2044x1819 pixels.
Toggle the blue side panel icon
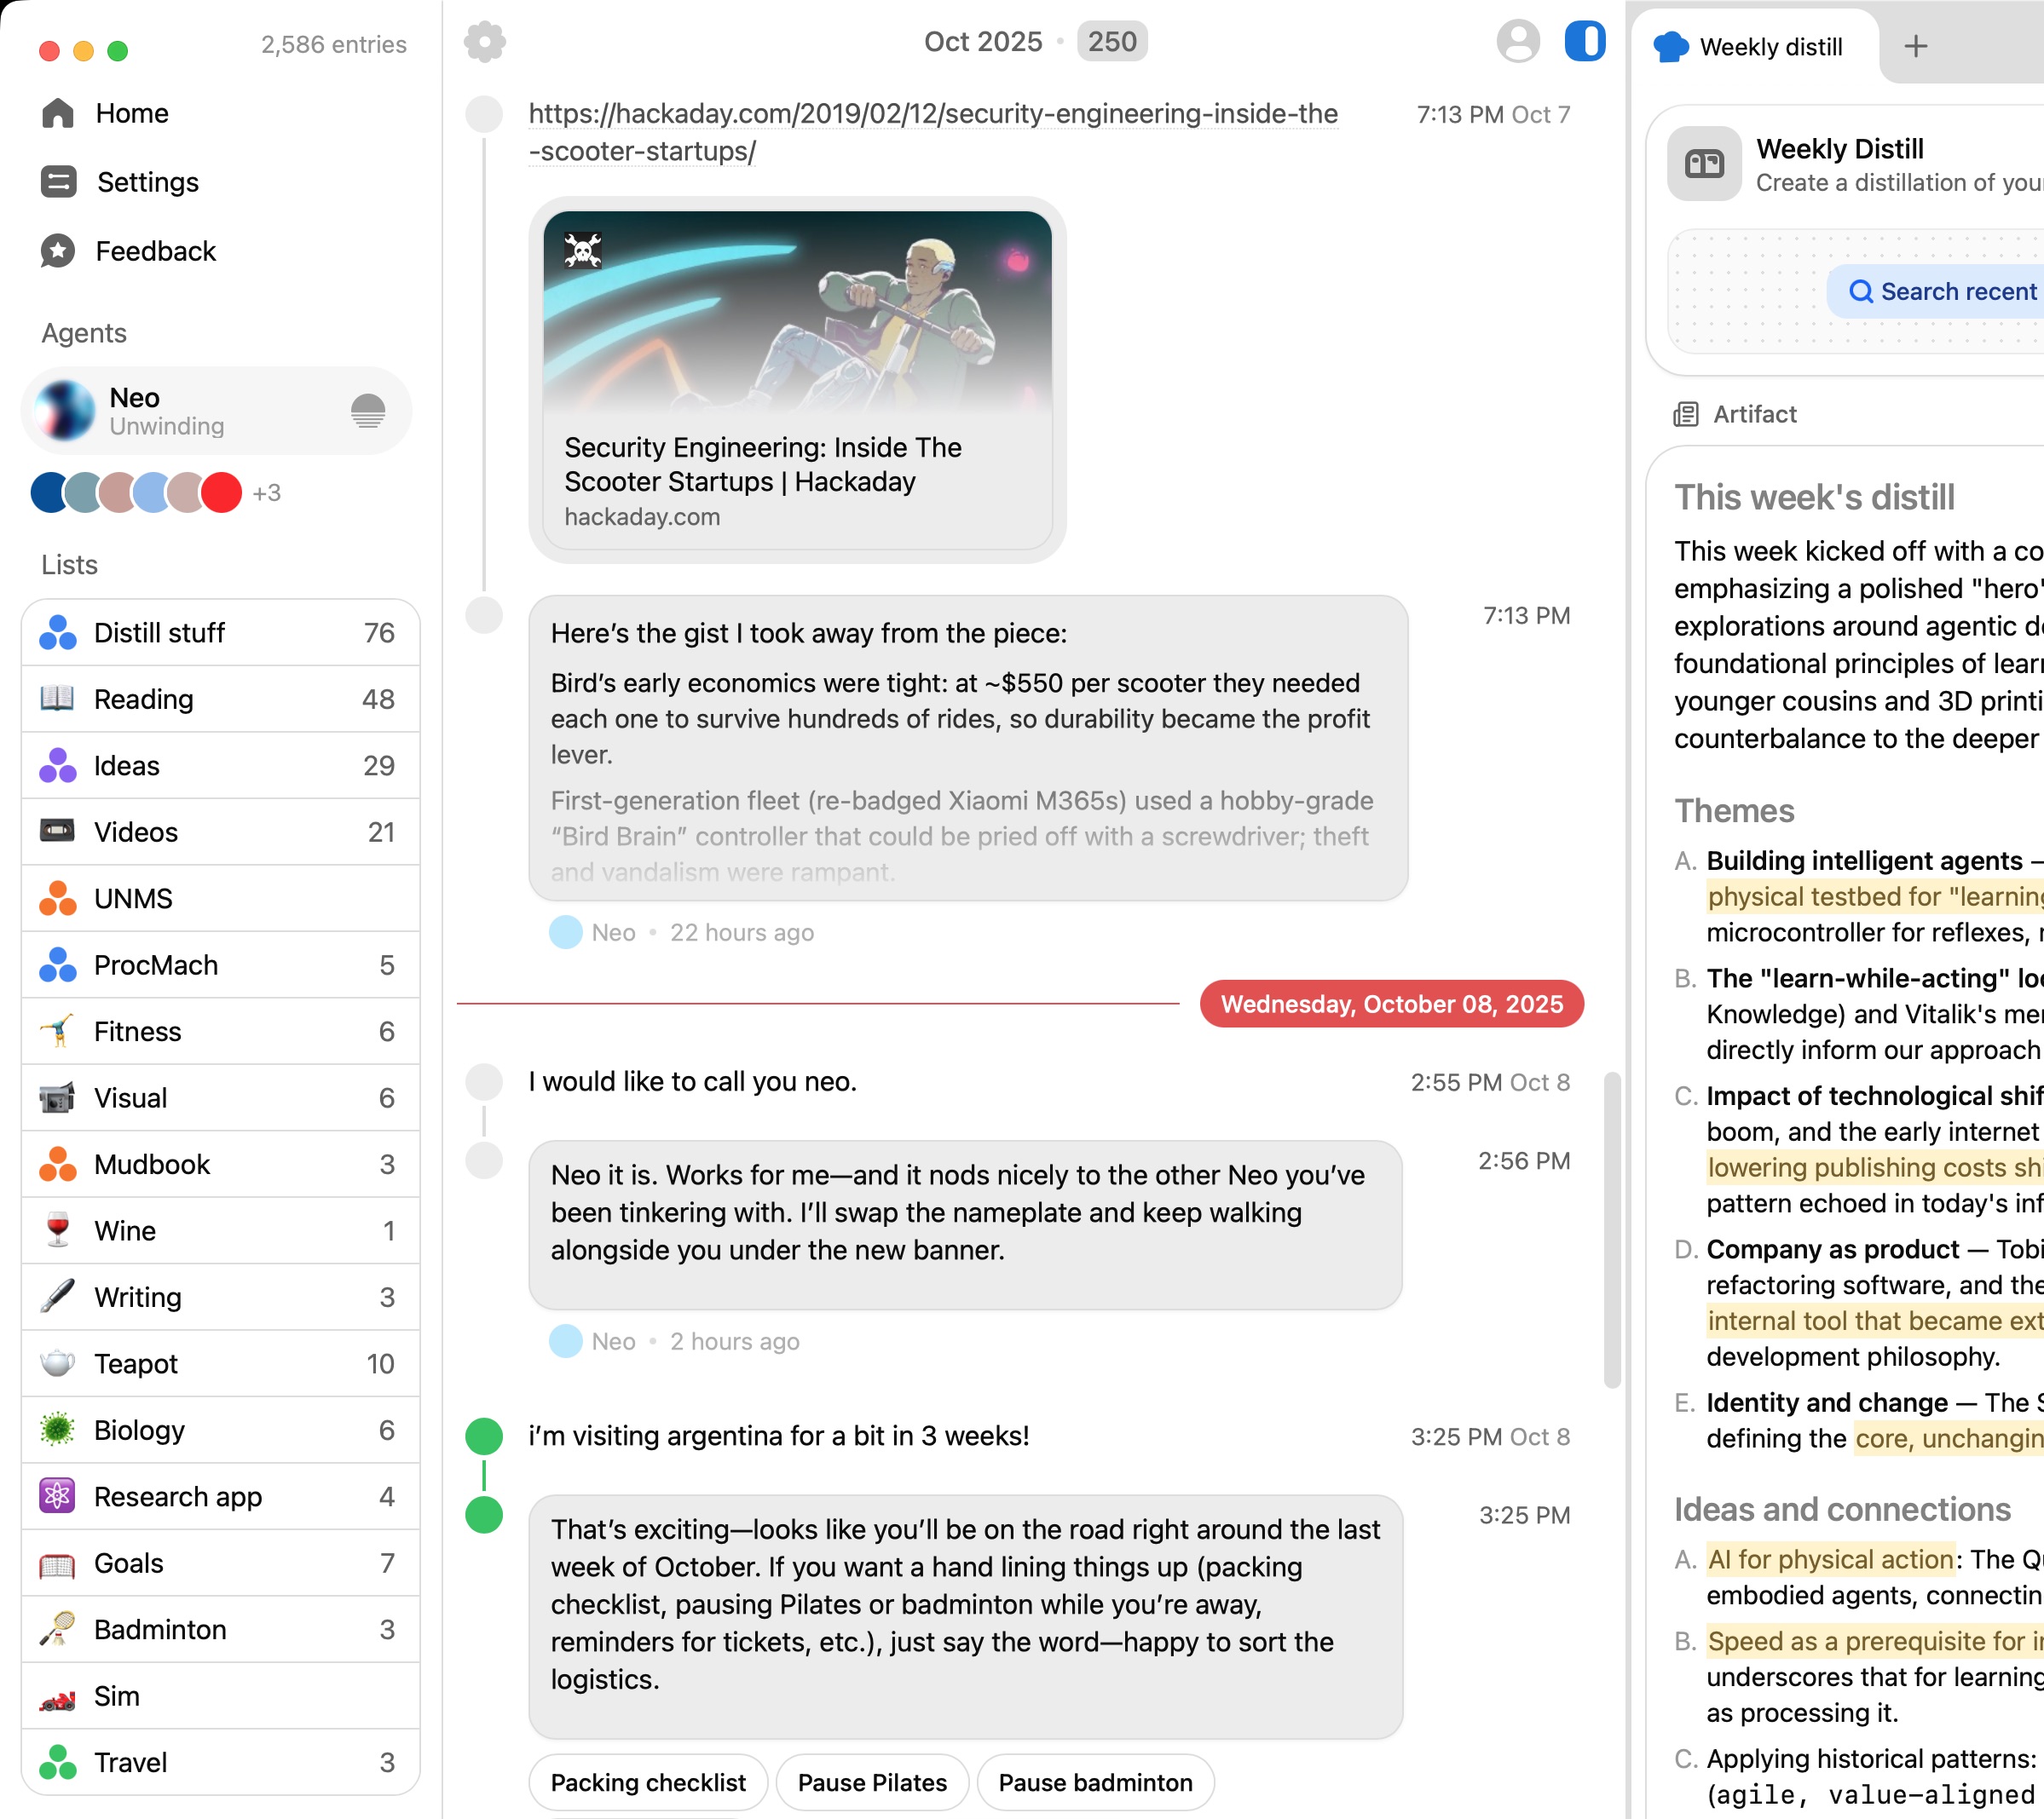pyautogui.click(x=1584, y=42)
